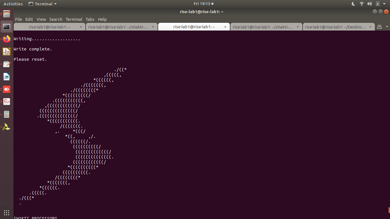Image resolution: width=390 pixels, height=219 pixels.
Task: Click the 'Please reset.' output line
Action: click(30, 59)
